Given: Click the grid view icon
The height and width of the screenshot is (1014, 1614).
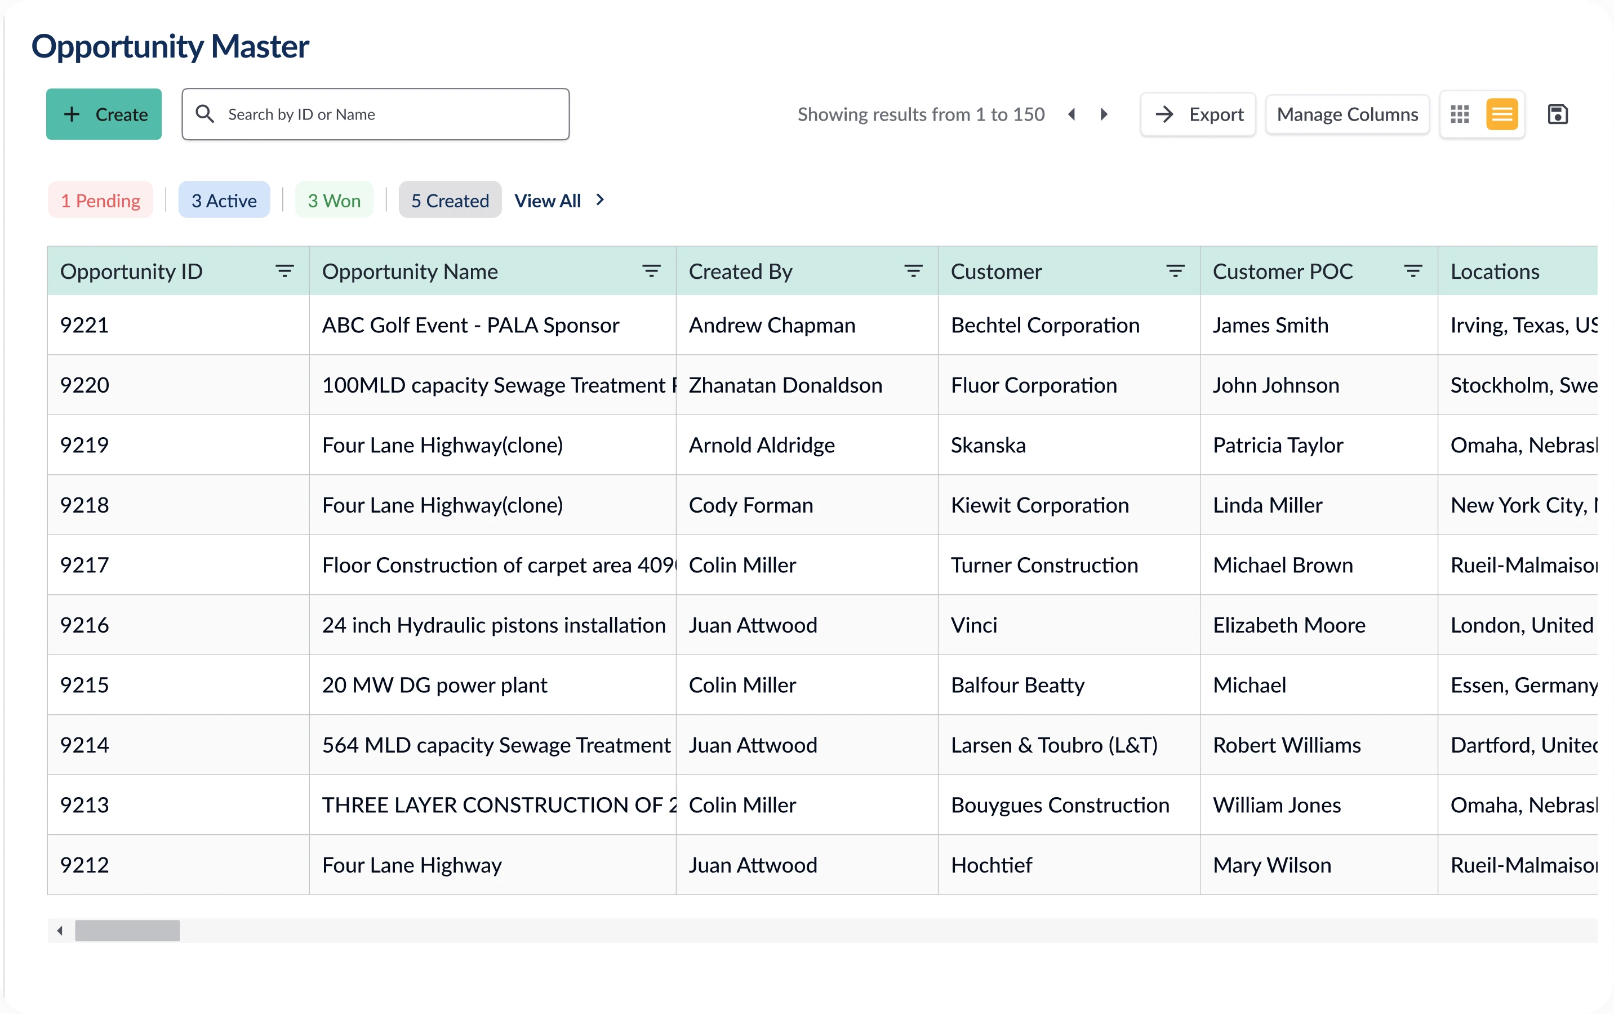Looking at the screenshot, I should click(1459, 114).
